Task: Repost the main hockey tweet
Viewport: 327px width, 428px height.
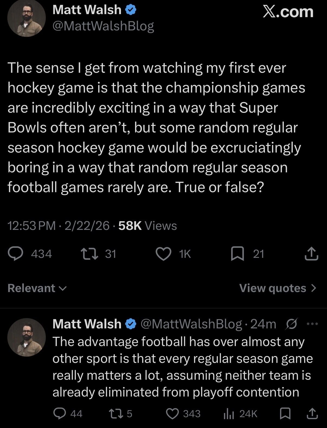Action: click(x=90, y=254)
